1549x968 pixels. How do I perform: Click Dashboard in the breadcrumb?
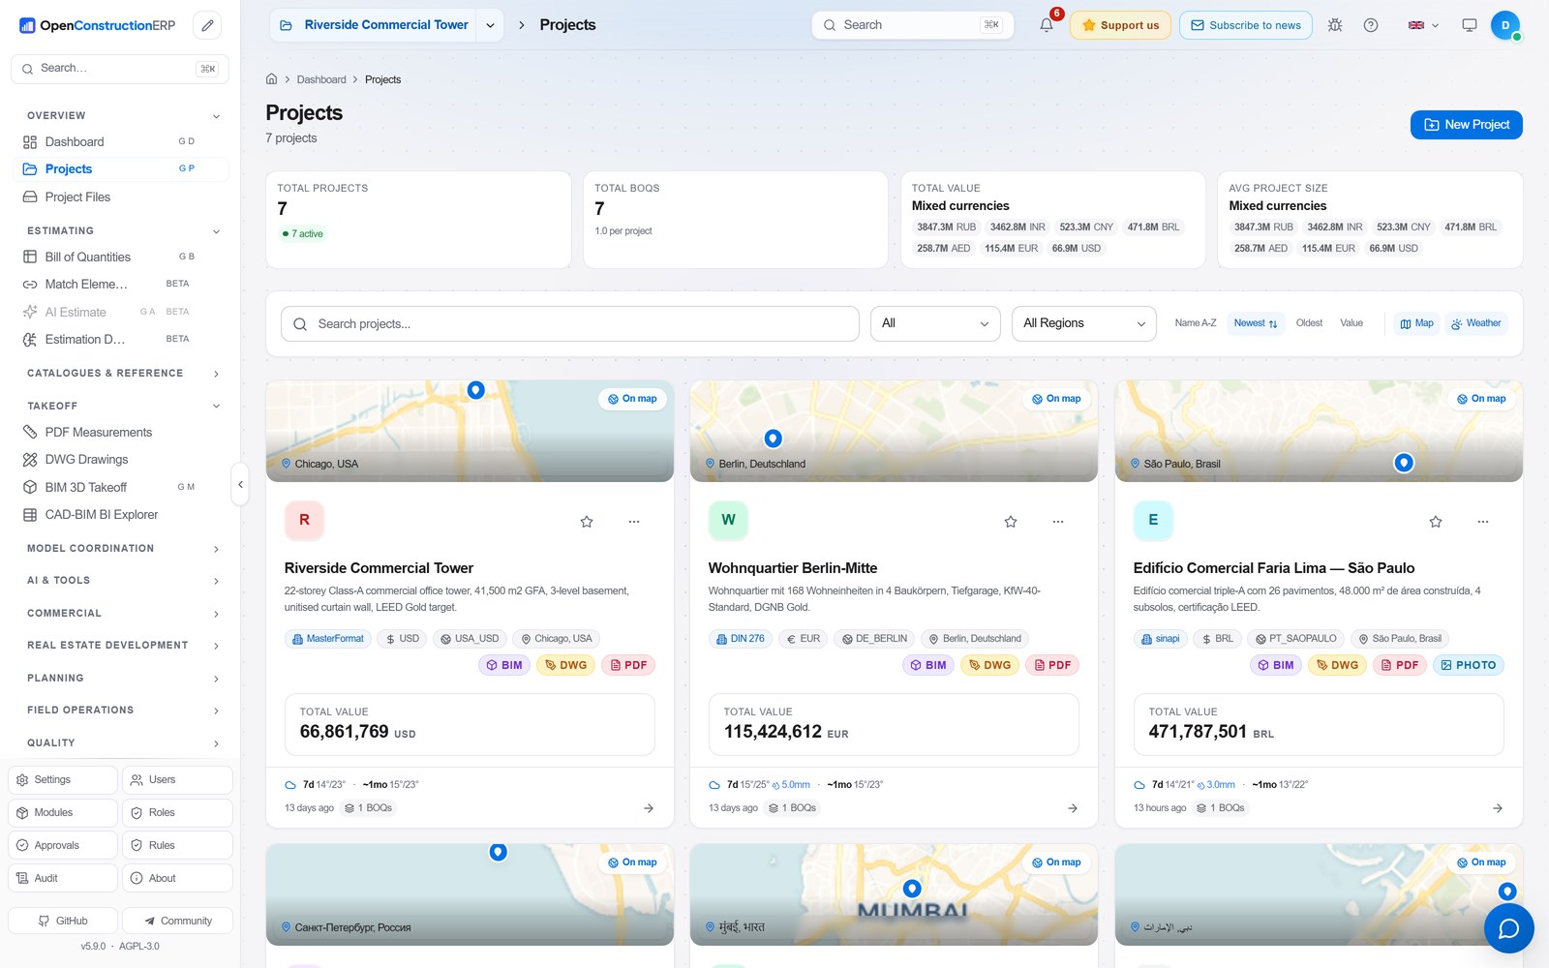click(321, 79)
